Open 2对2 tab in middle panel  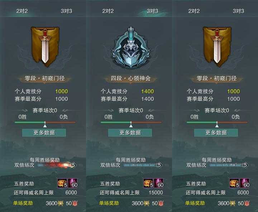point(108,11)
